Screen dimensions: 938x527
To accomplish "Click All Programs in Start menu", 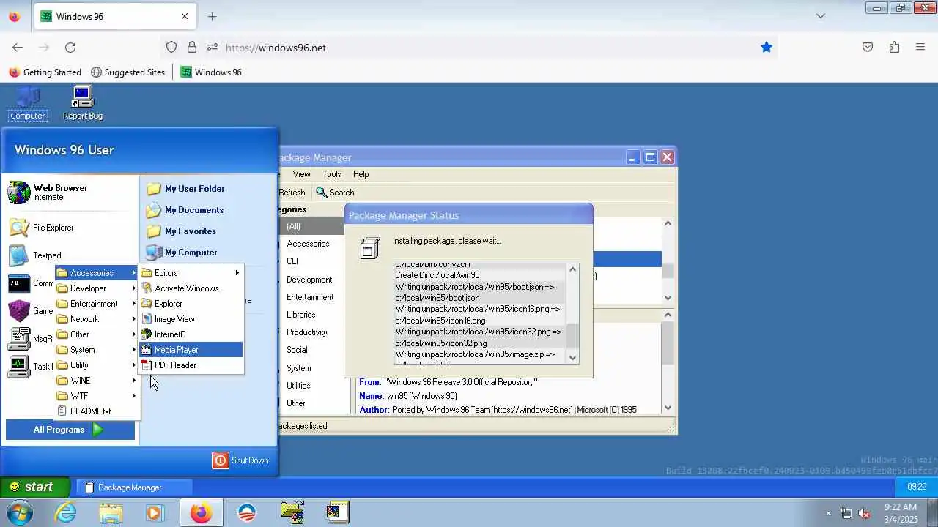I will coord(70,430).
